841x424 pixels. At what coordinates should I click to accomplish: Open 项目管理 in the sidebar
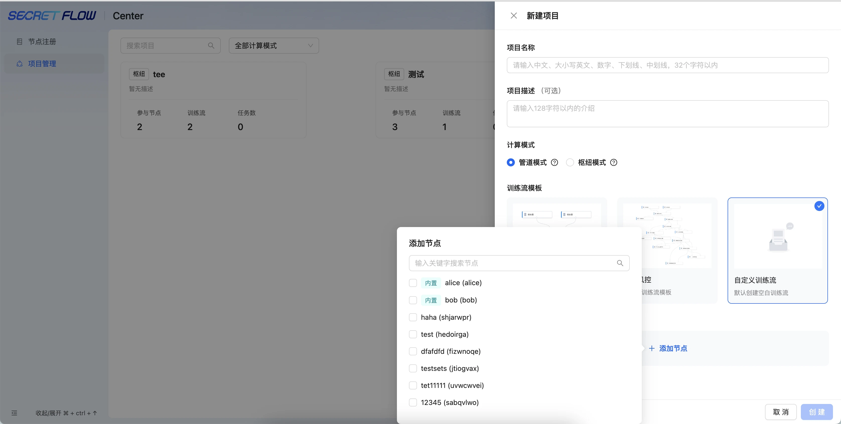(x=54, y=64)
